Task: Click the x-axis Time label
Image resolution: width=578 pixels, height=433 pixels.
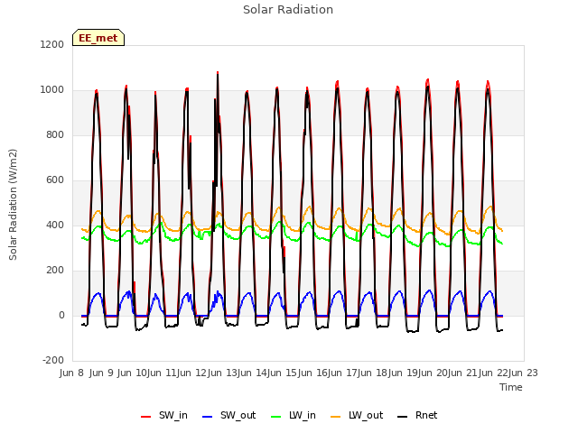Action: pyautogui.click(x=511, y=387)
